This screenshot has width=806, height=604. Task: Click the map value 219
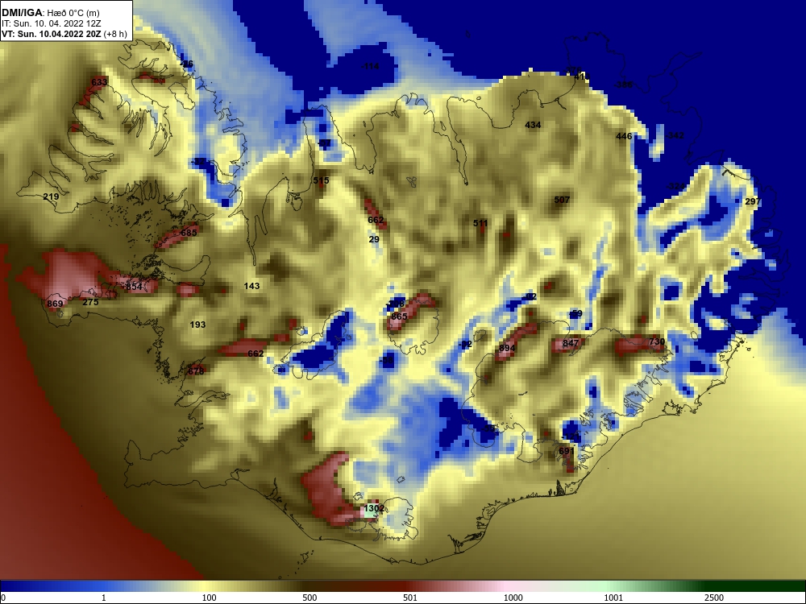[51, 197]
